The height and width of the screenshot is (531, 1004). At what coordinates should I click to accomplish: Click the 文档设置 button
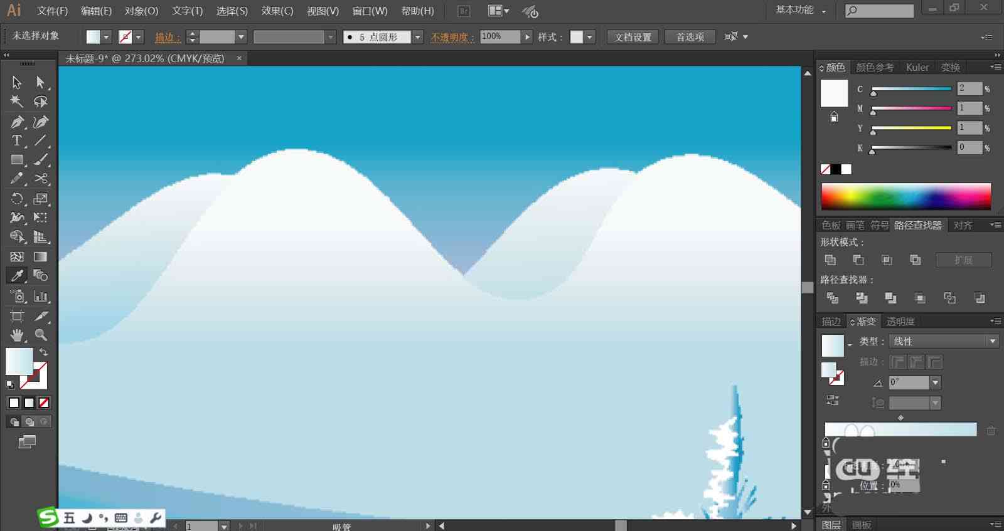633,37
